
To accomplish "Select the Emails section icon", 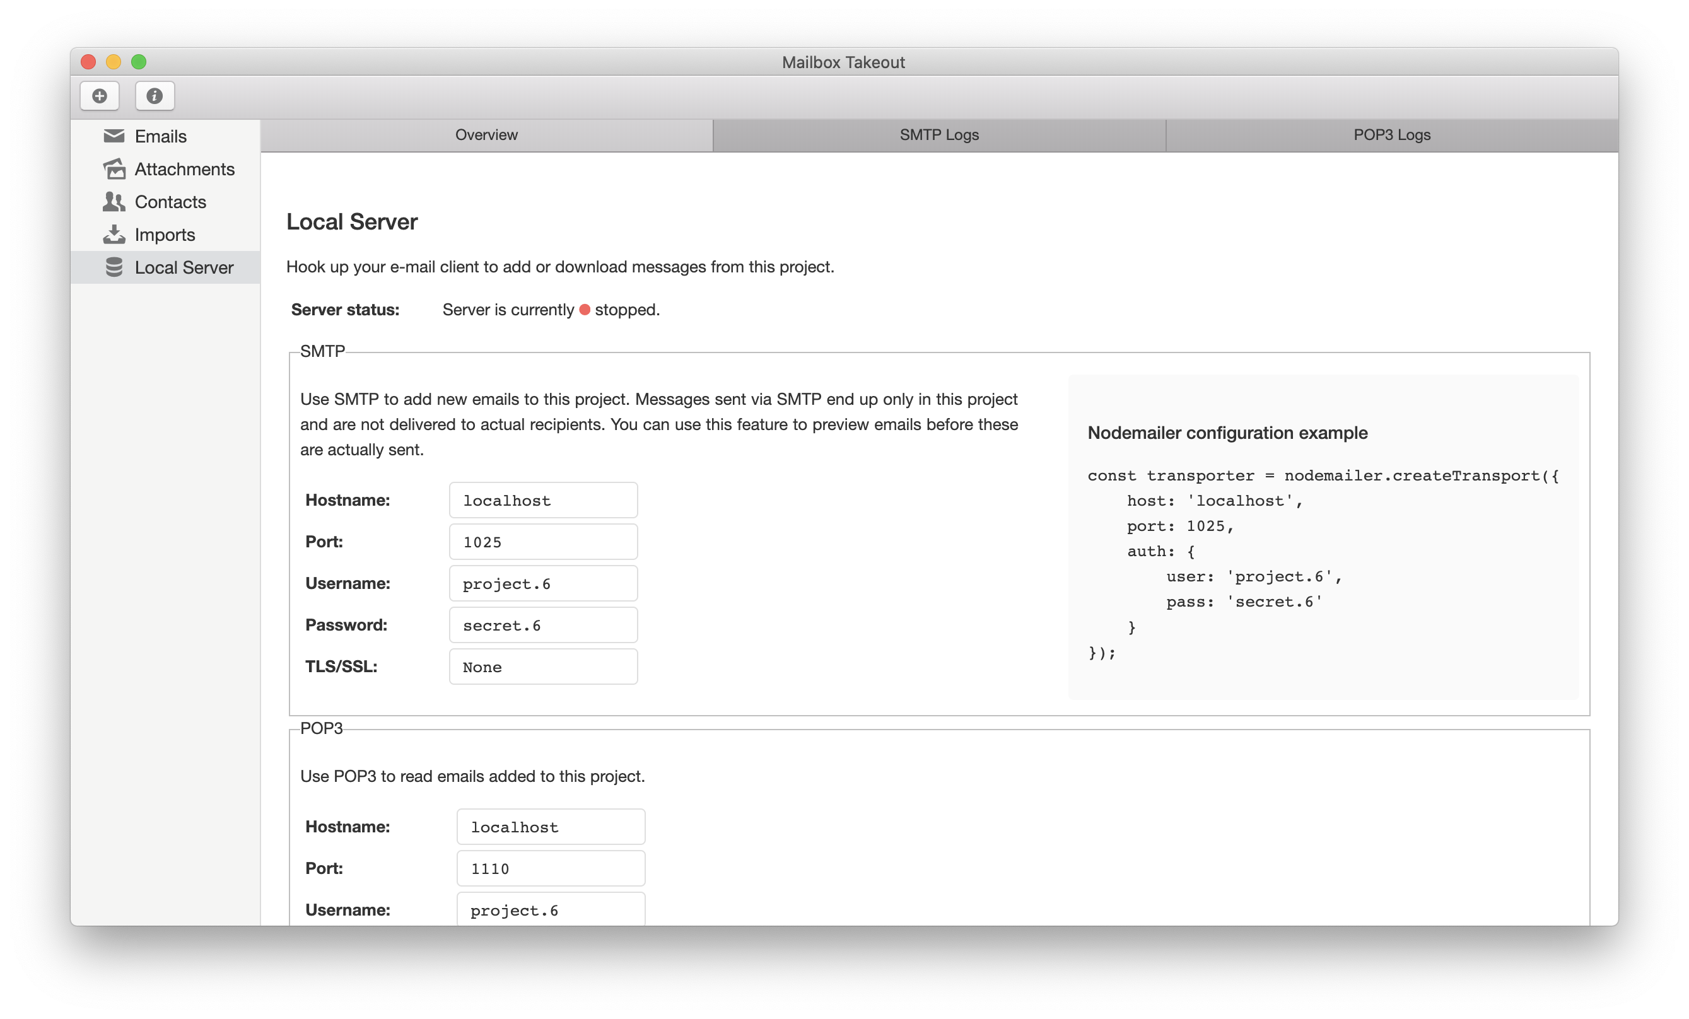I will [114, 136].
